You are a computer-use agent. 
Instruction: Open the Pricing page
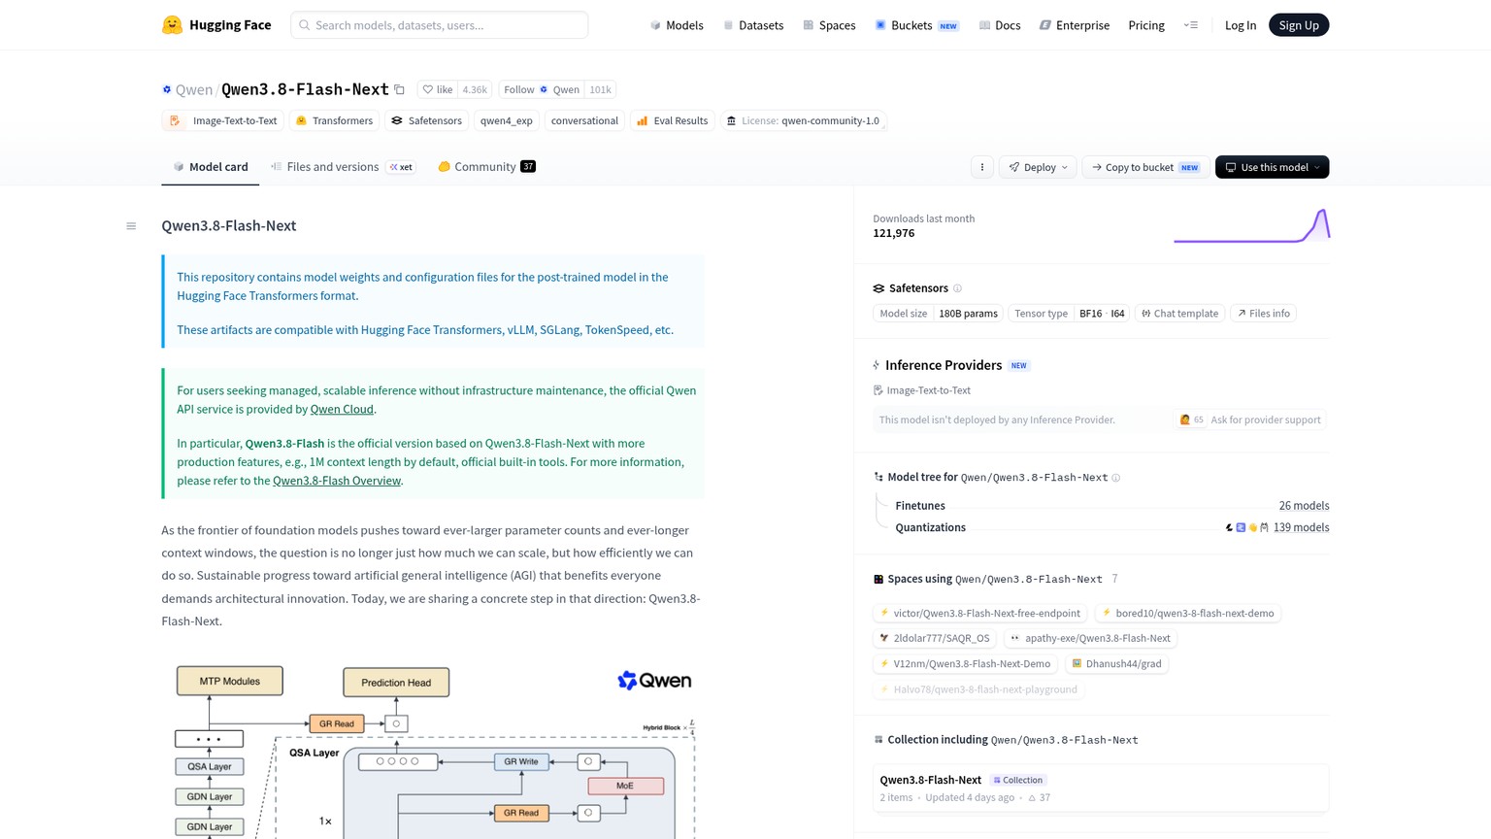point(1146,25)
